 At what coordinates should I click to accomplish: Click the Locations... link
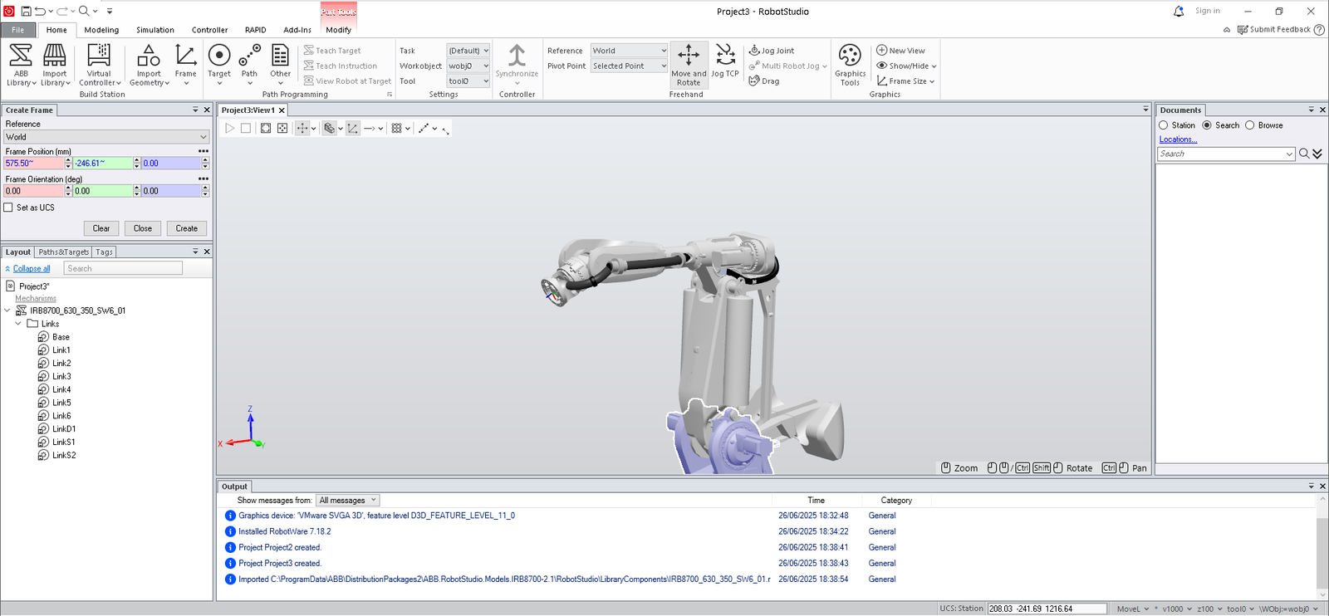point(1178,139)
